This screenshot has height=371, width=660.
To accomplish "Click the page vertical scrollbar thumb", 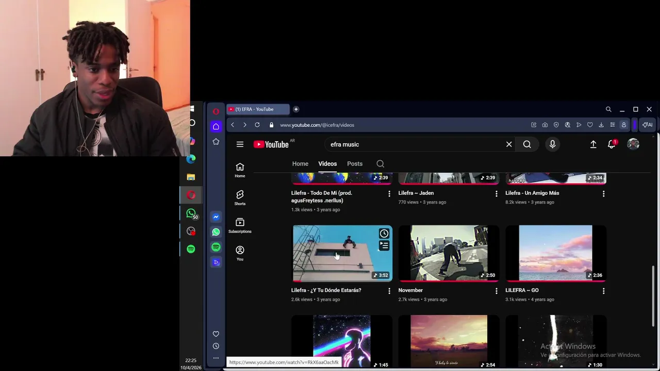I will pyautogui.click(x=653, y=296).
